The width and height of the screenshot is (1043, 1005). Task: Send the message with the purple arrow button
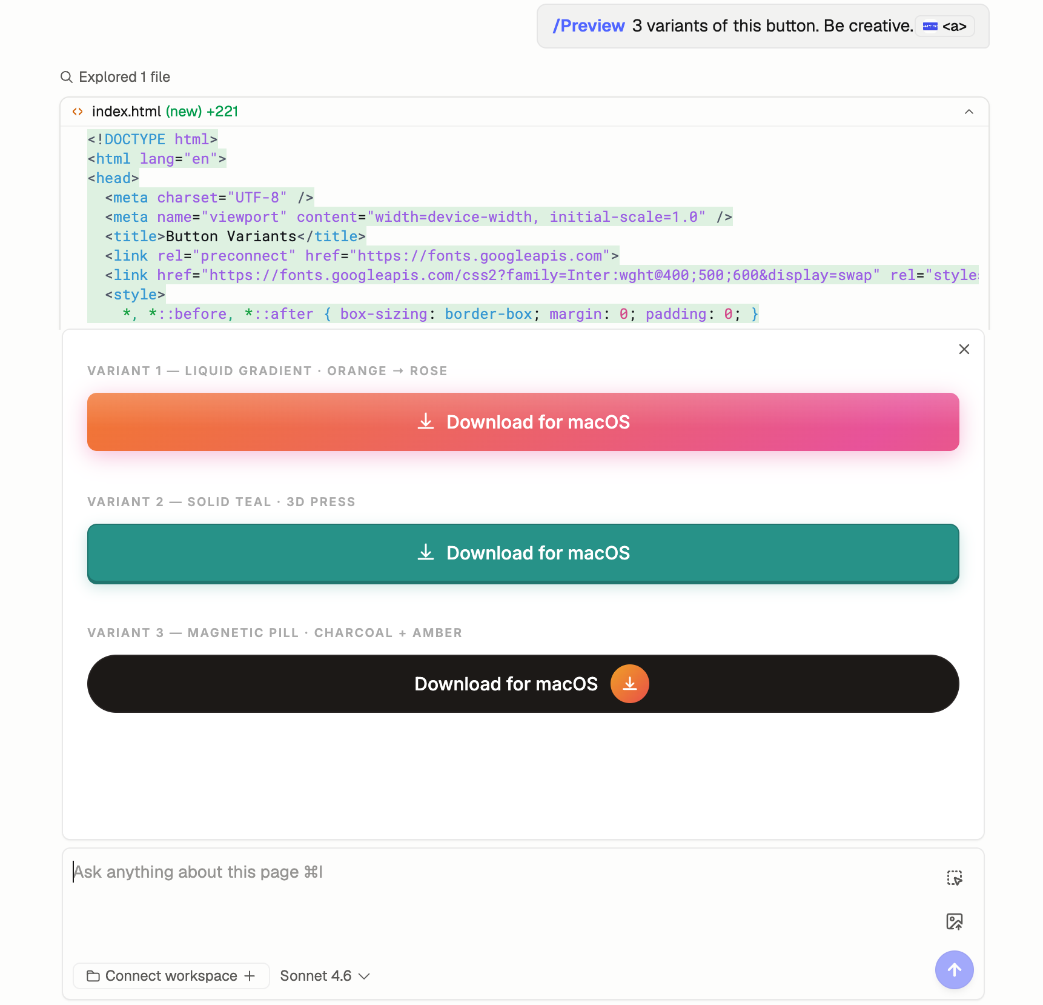(954, 970)
